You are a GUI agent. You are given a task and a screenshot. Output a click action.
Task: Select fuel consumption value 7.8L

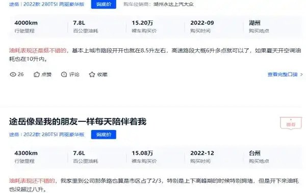point(79,23)
